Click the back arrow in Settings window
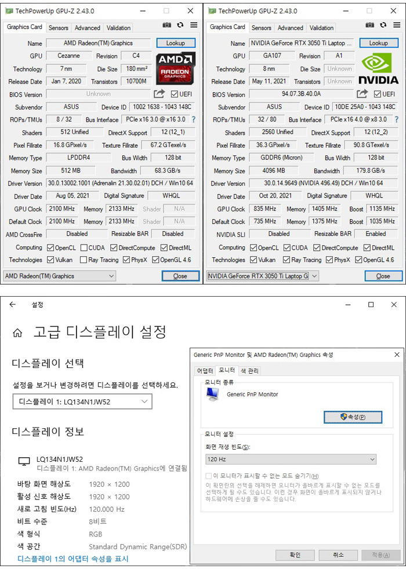 [x=13, y=304]
